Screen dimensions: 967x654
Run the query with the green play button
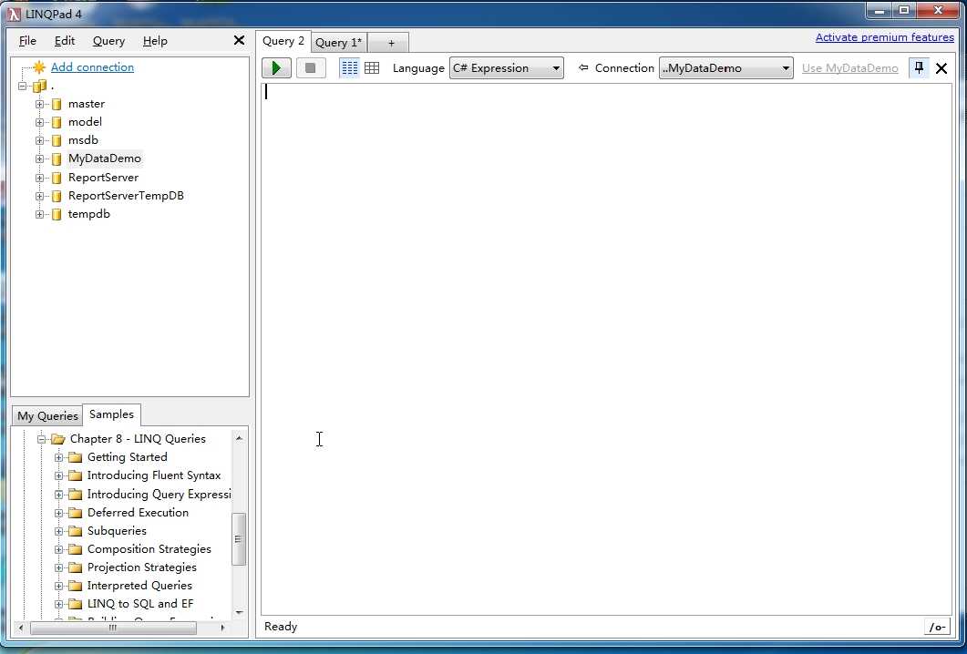(276, 67)
